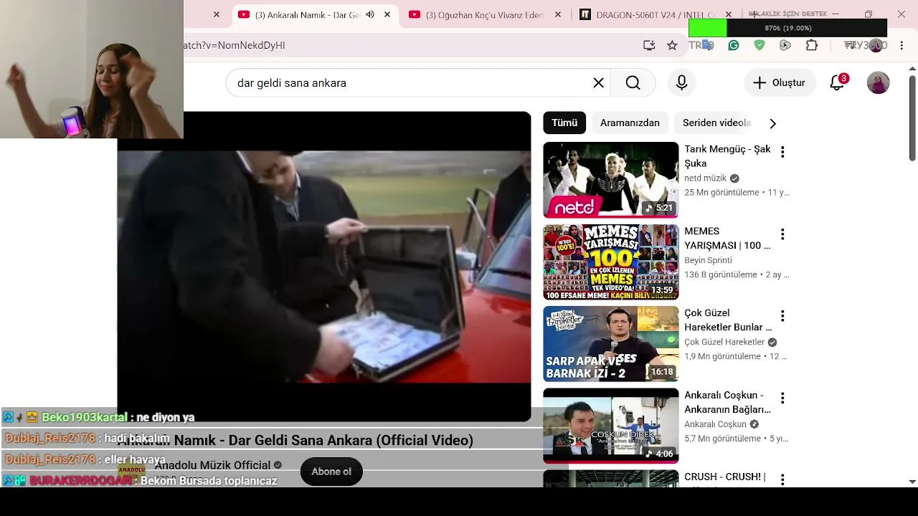Open options for Çok Güzel Hareketler video
The height and width of the screenshot is (516, 918).
(782, 316)
